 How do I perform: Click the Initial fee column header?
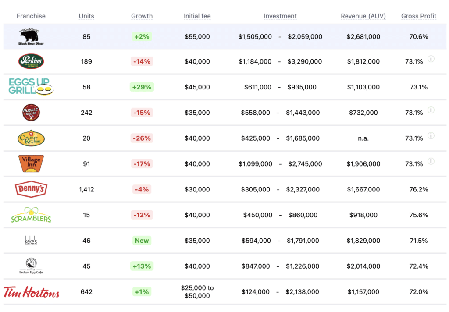(197, 16)
